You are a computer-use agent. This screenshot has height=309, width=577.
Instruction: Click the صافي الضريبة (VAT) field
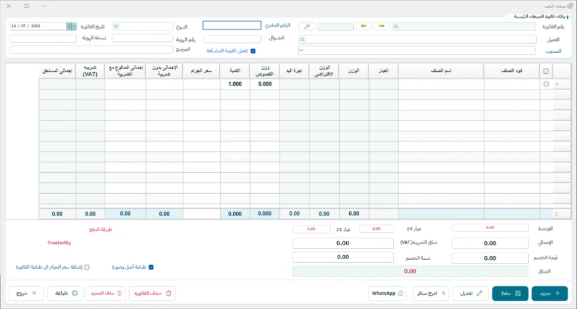(343, 243)
